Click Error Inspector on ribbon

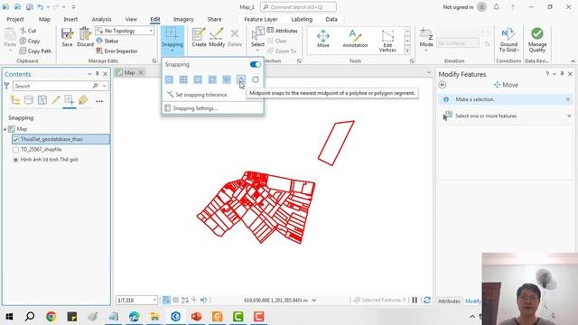(x=117, y=51)
